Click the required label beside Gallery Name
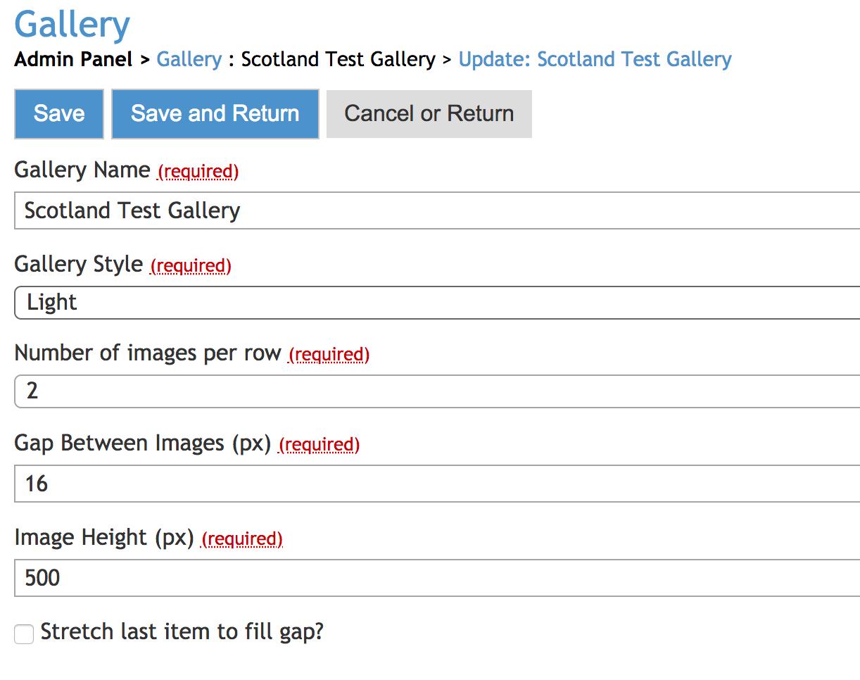This screenshot has width=860, height=680. 198,171
